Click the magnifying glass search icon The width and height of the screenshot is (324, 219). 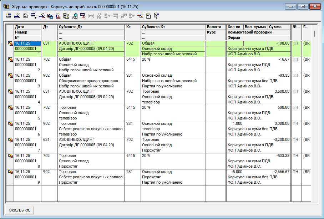tap(75, 16)
